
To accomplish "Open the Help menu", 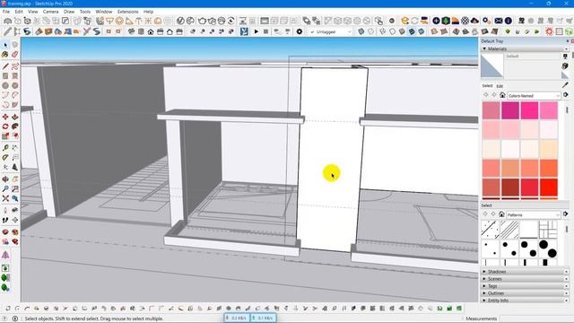I will click(148, 12).
